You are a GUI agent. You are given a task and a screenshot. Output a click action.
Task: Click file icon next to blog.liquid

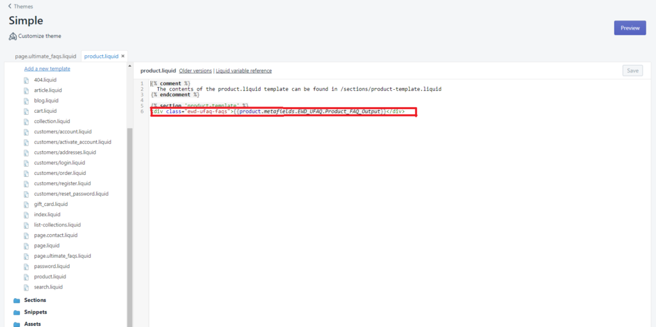26,101
